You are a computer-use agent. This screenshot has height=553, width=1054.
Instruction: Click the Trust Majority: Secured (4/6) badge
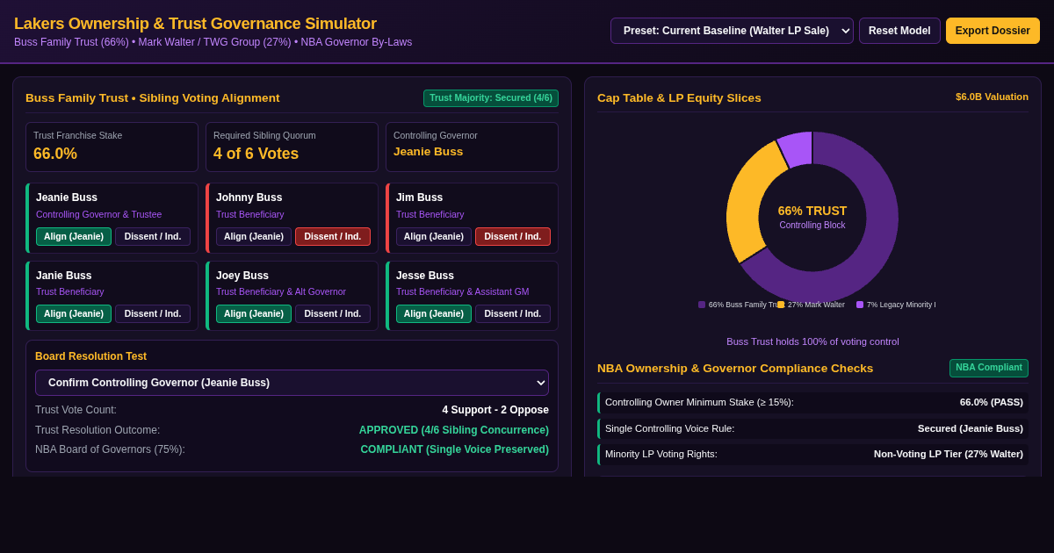[x=491, y=98]
